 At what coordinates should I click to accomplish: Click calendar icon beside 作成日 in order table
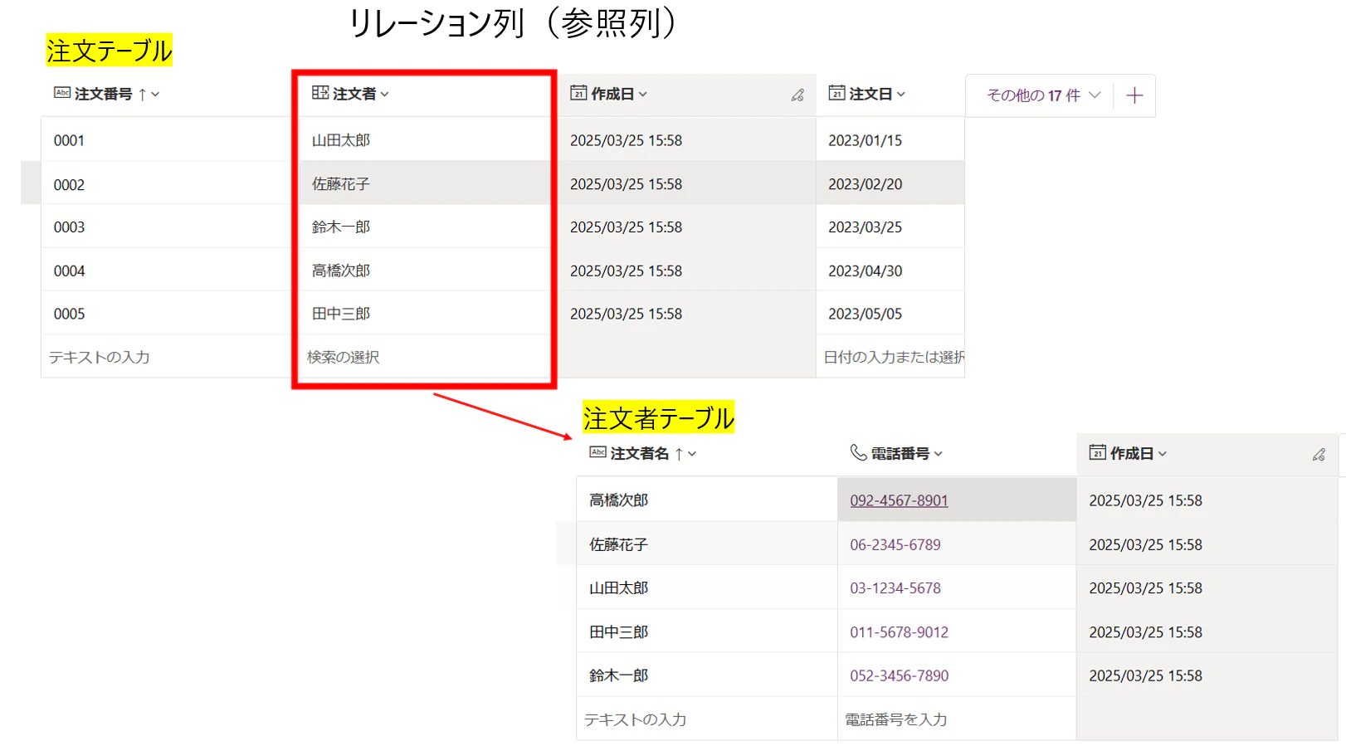[578, 93]
